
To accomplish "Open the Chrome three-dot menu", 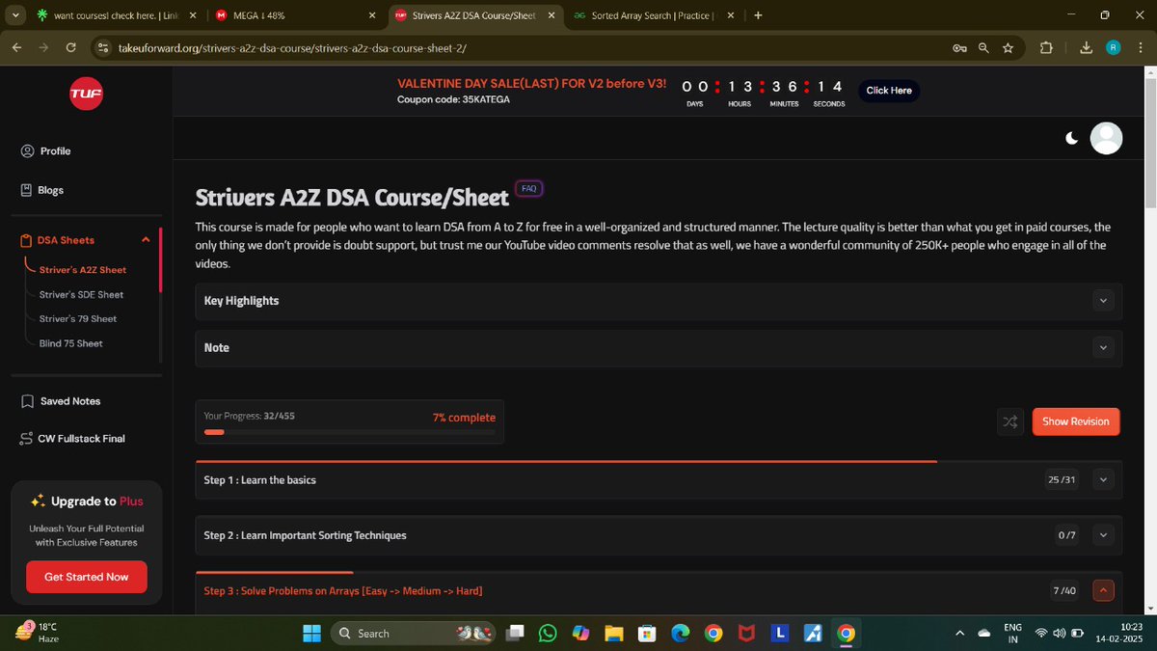I will pyautogui.click(x=1141, y=47).
